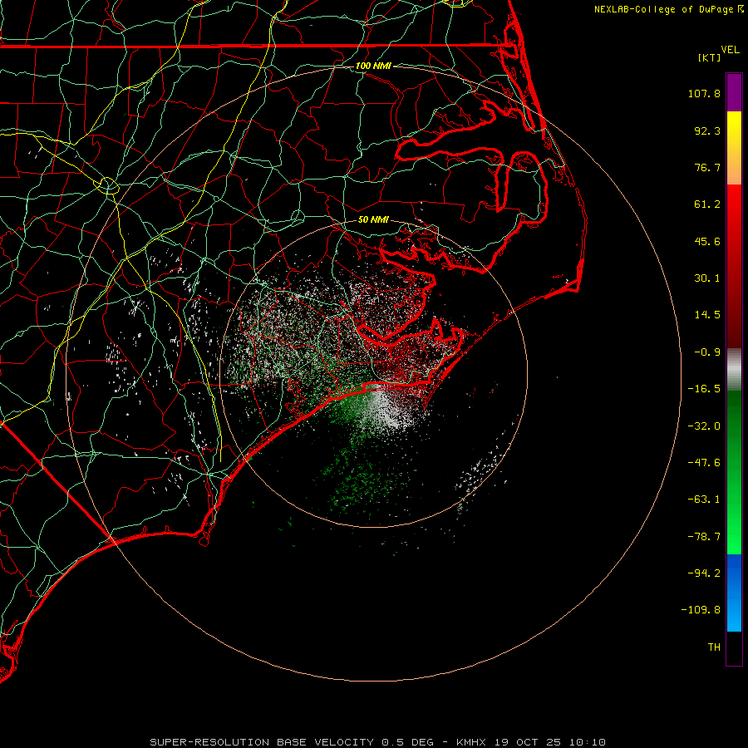This screenshot has width=748, height=748.
Task: Click the TH legend label
Action: pos(714,647)
